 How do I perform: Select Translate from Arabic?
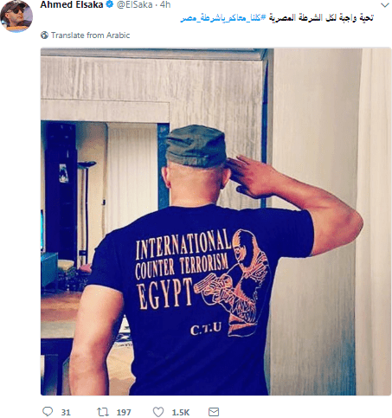tap(90, 35)
